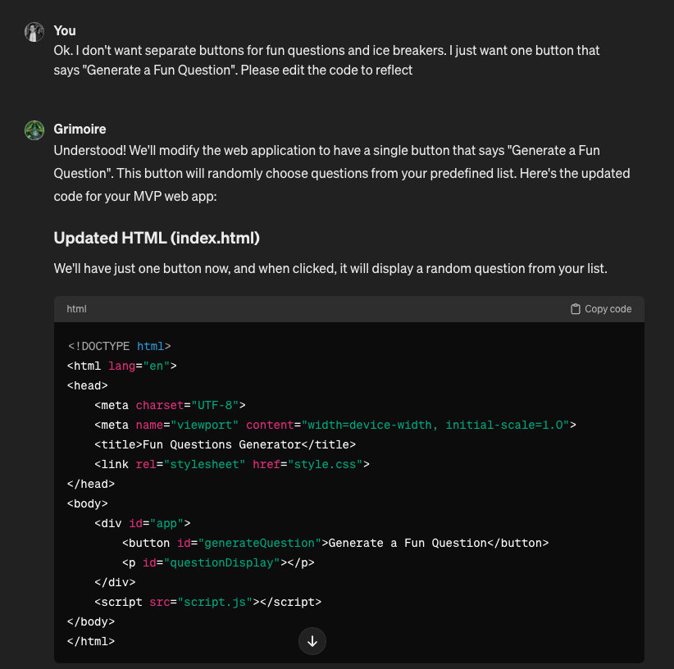The height and width of the screenshot is (669, 674).
Task: Click the user's profile avatar
Action: [34, 32]
